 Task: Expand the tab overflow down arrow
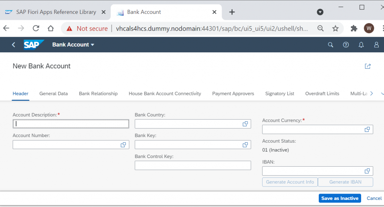(382, 93)
